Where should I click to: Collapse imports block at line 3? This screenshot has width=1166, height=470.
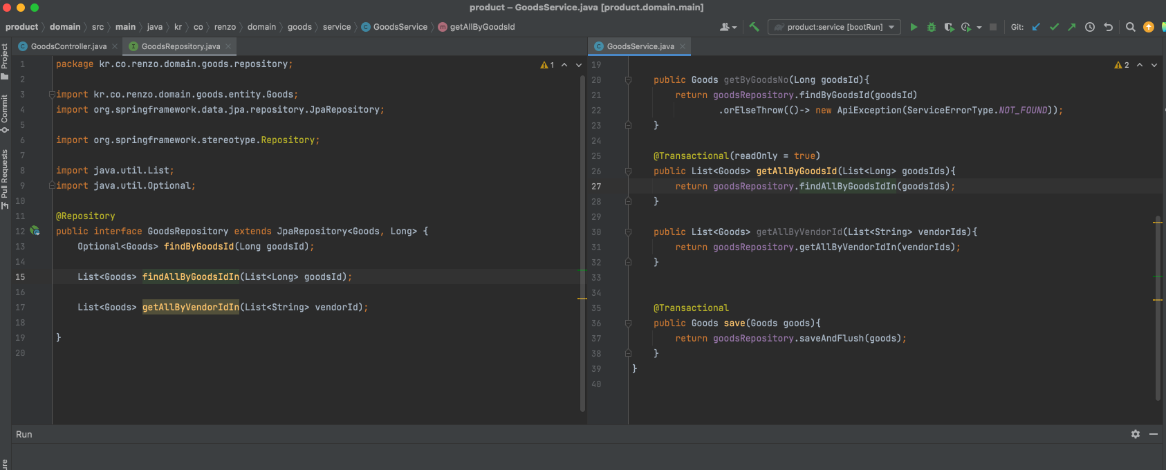52,95
